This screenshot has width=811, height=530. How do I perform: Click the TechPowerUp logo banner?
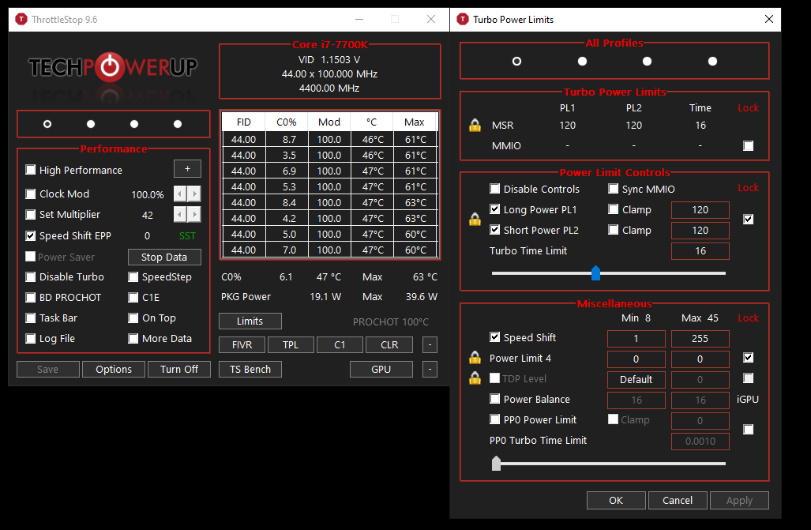pos(113,67)
